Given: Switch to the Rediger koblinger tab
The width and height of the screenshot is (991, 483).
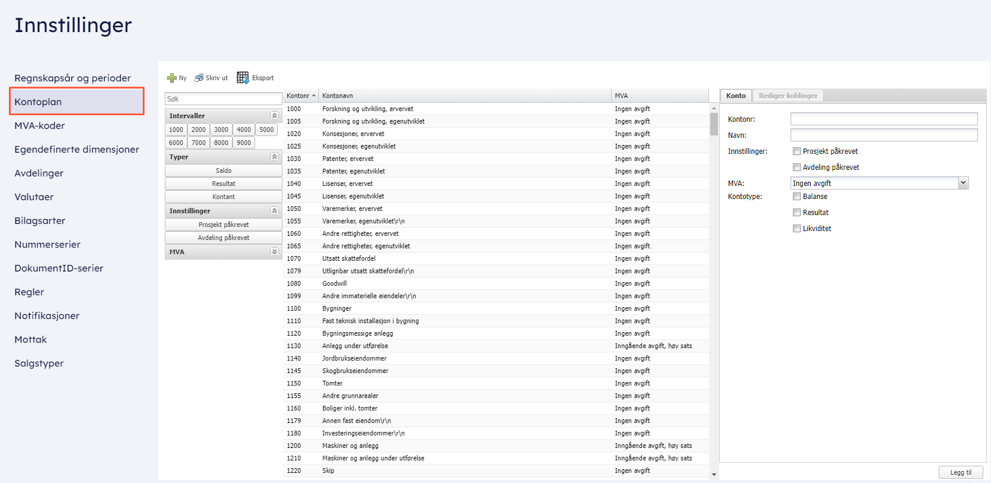Looking at the screenshot, I should click(x=788, y=96).
